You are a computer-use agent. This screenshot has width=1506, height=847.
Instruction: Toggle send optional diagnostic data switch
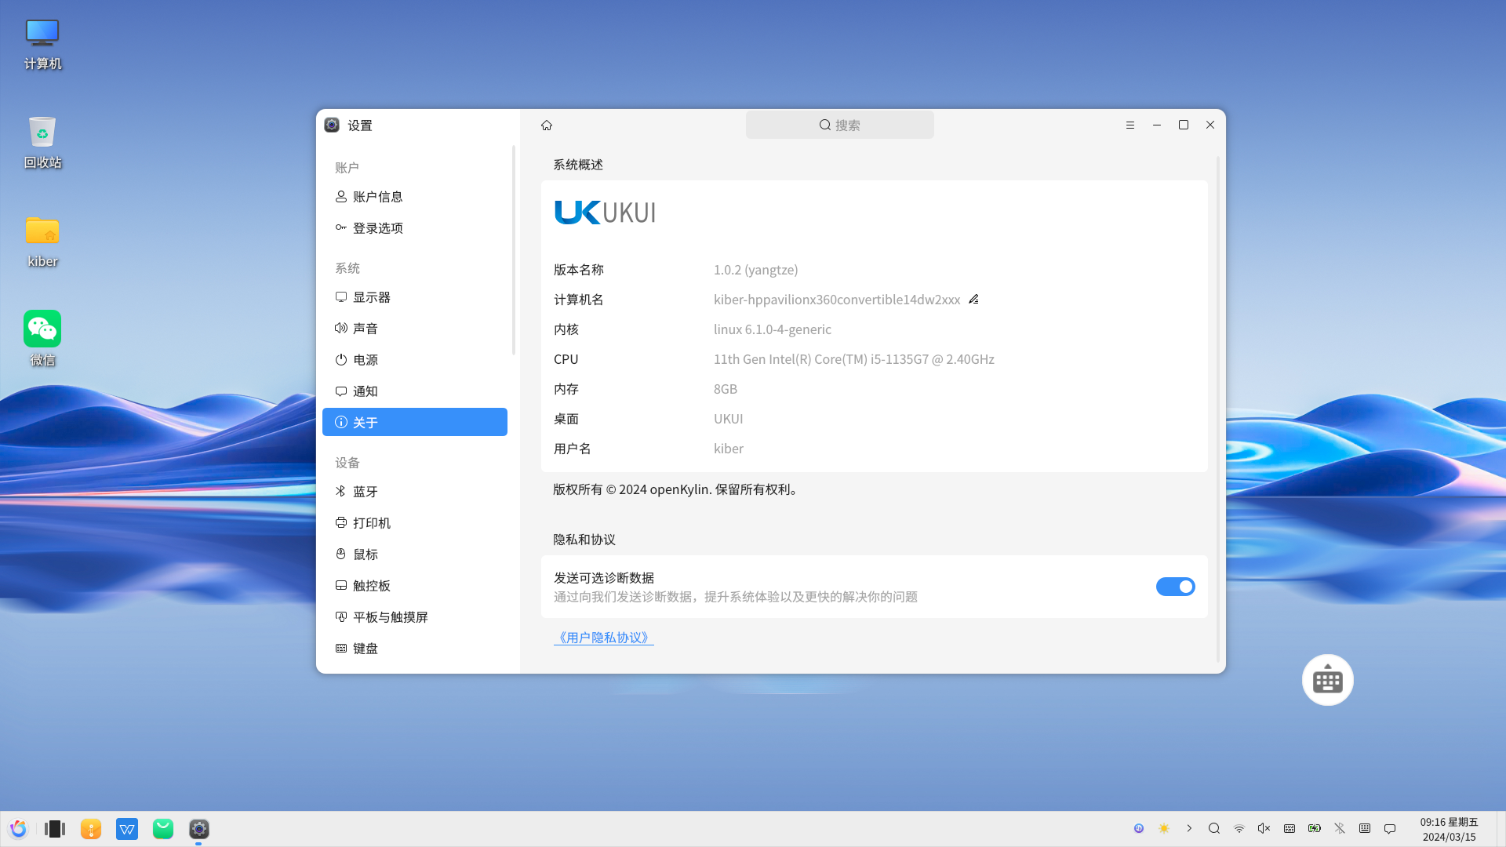coord(1175,587)
